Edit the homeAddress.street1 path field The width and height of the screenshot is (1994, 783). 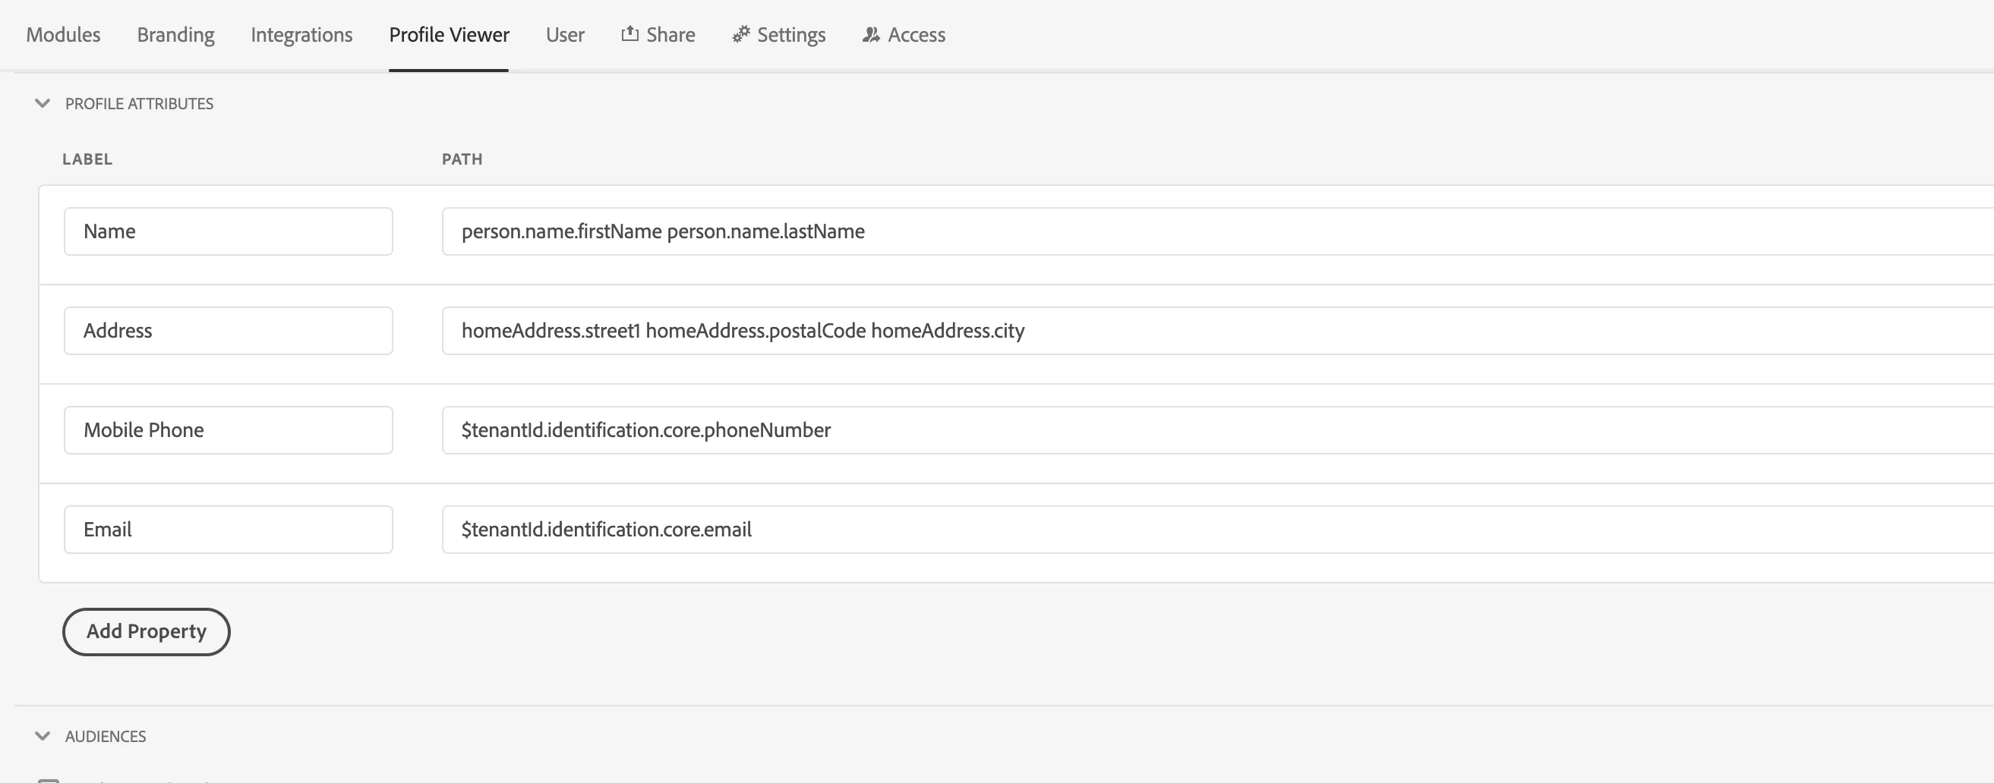tap(1218, 331)
